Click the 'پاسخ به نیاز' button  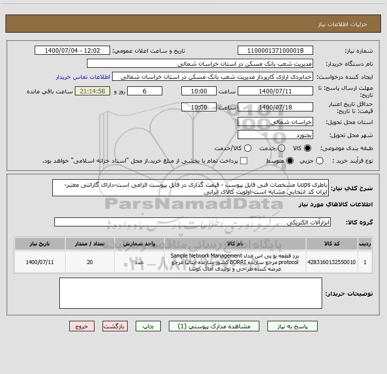[x=292, y=326]
